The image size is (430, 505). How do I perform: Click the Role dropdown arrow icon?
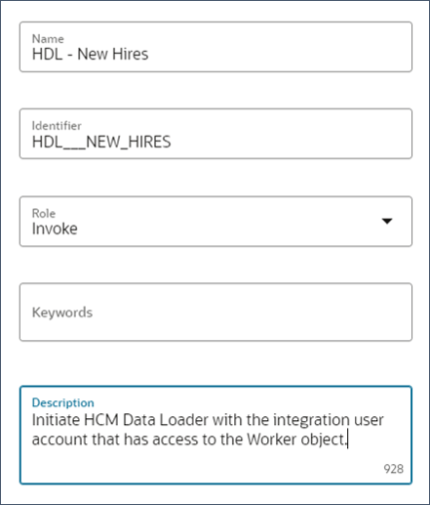[387, 221]
